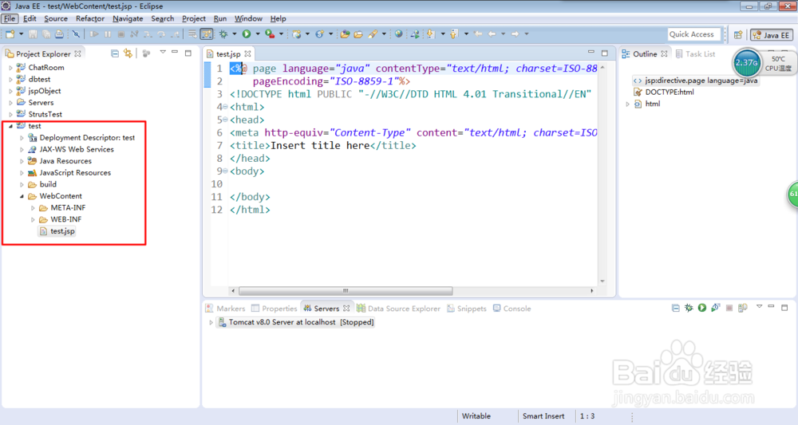
Task: Click the editor horizontal scrollbar
Action: (x=346, y=291)
